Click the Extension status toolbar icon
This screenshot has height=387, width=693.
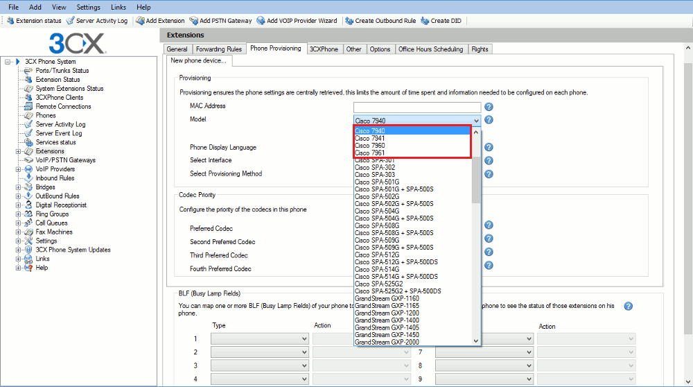tap(10, 21)
